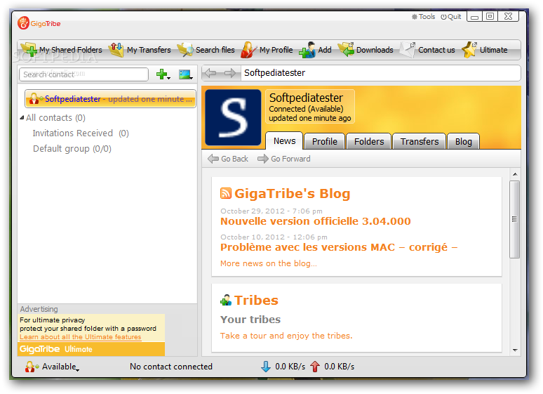Click More news on the blog link

tap(269, 263)
